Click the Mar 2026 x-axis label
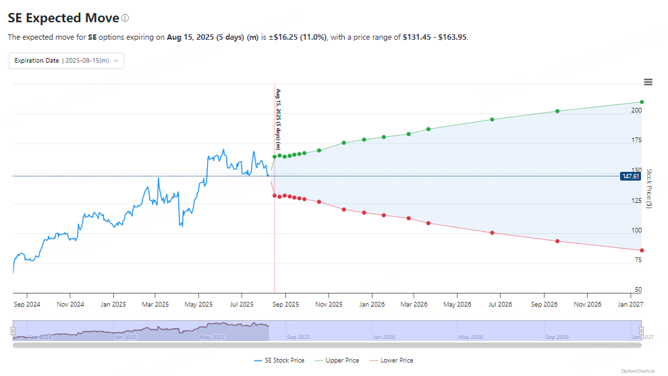 point(414,305)
